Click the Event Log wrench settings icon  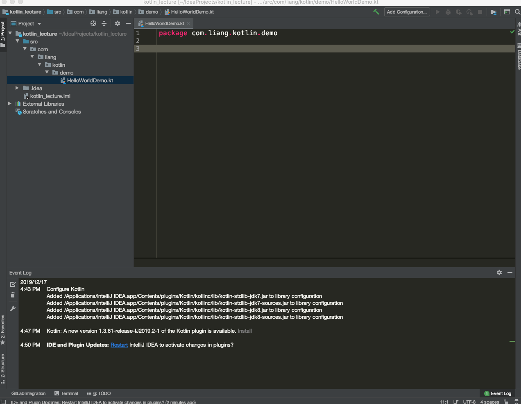click(x=13, y=309)
